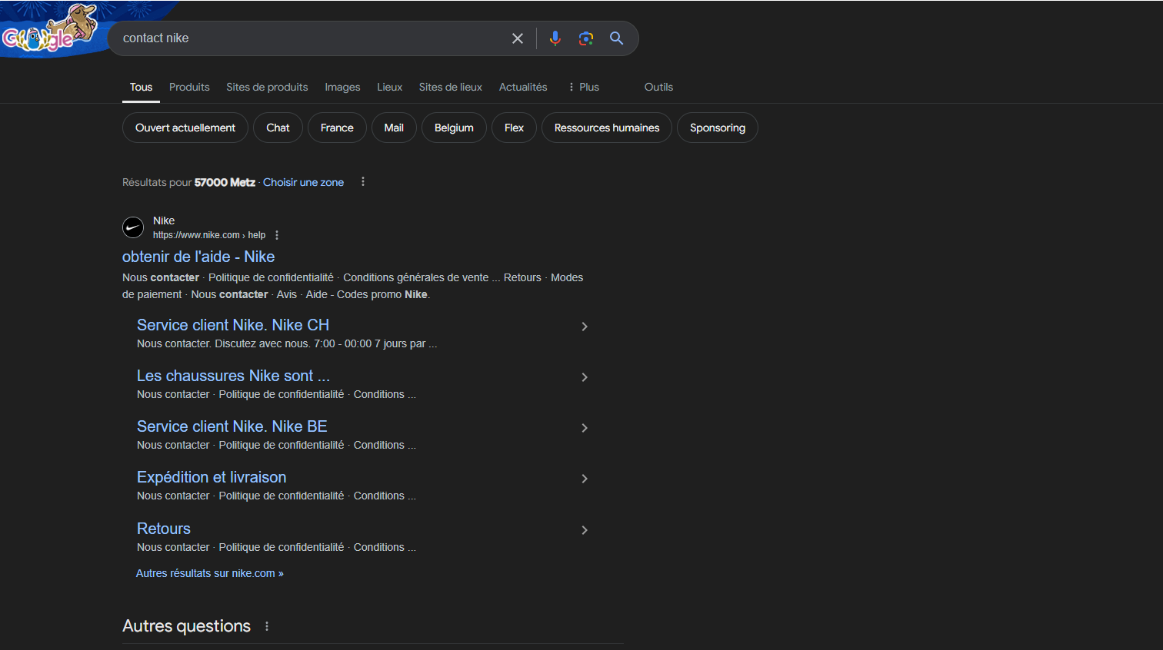Open the Plus more-tabs menu
The image size is (1163, 650).
583,87
